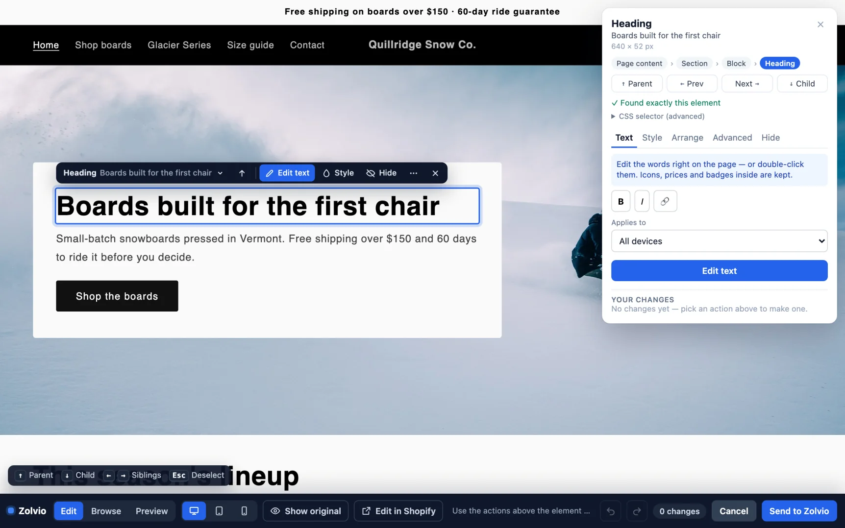Screen dimensions: 845x528
Task: Click the undo arrow in bottom bar
Action: (x=611, y=511)
